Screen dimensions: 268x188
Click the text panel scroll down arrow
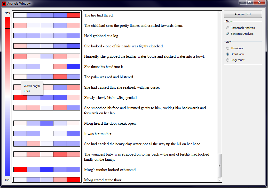pyautogui.click(x=220, y=180)
